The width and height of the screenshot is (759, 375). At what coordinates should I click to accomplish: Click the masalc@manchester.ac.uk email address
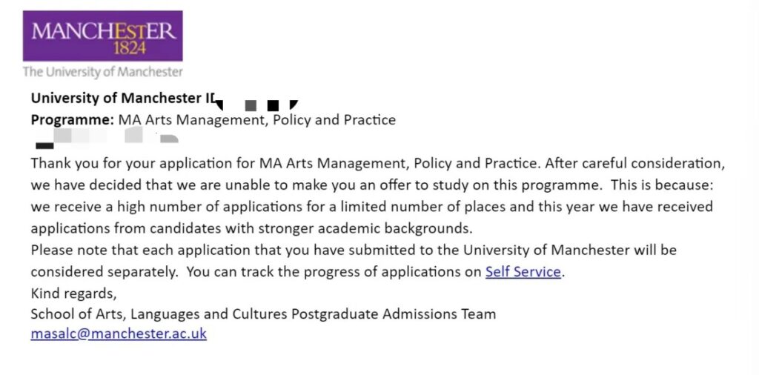[119, 333]
